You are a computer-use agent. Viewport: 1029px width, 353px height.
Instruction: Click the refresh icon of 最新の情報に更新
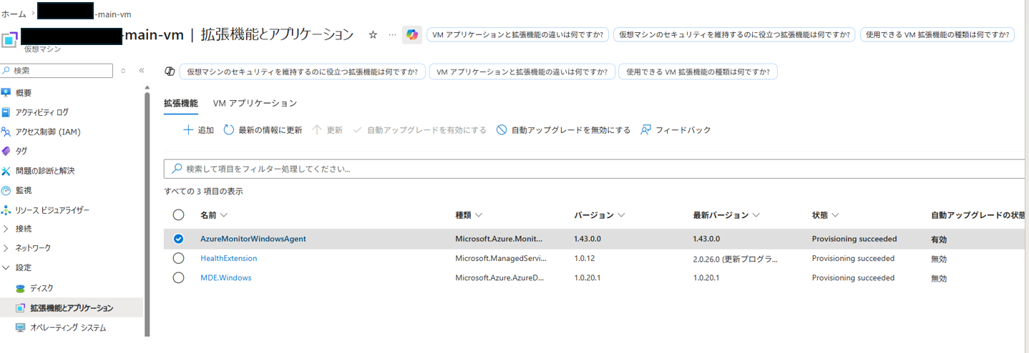(229, 130)
